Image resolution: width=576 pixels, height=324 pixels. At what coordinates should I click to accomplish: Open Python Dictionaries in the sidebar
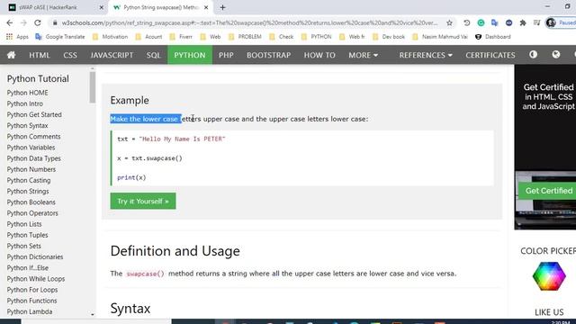[35, 256]
